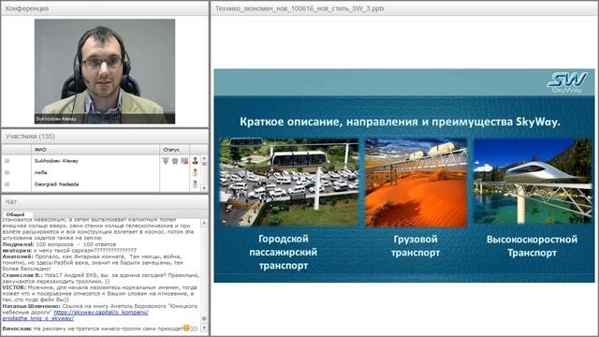The height and width of the screenshot is (337, 599).
Task: Click the Sukhodoev Alexey name label on video
Action: (56, 119)
